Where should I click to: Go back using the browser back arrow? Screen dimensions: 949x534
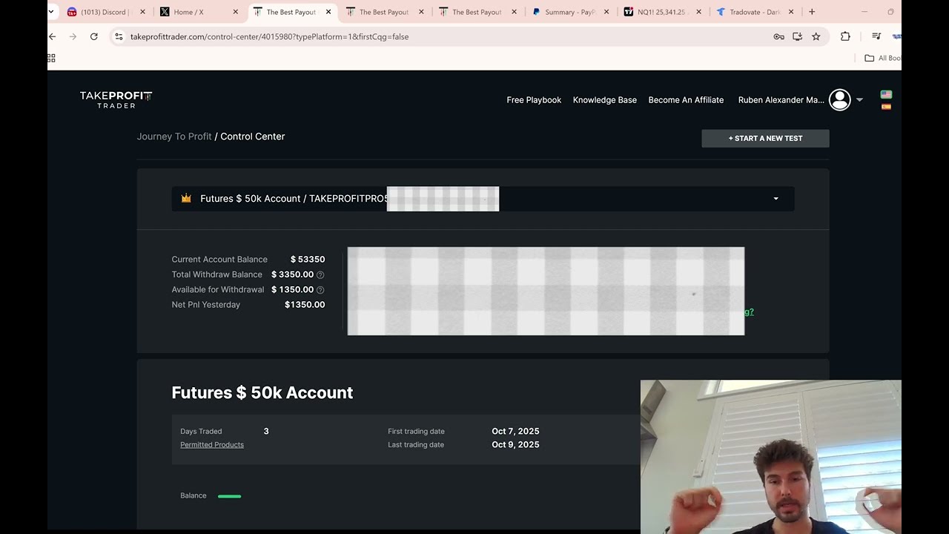[x=52, y=36]
